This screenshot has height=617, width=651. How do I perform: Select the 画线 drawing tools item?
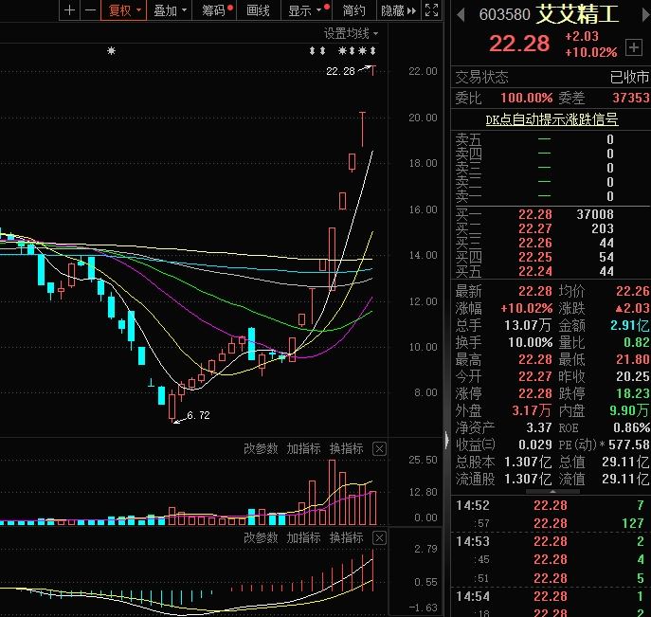coord(258,10)
